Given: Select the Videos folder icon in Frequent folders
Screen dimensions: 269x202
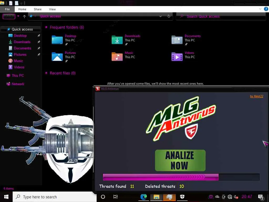Looking at the screenshot, I should tap(177, 57).
